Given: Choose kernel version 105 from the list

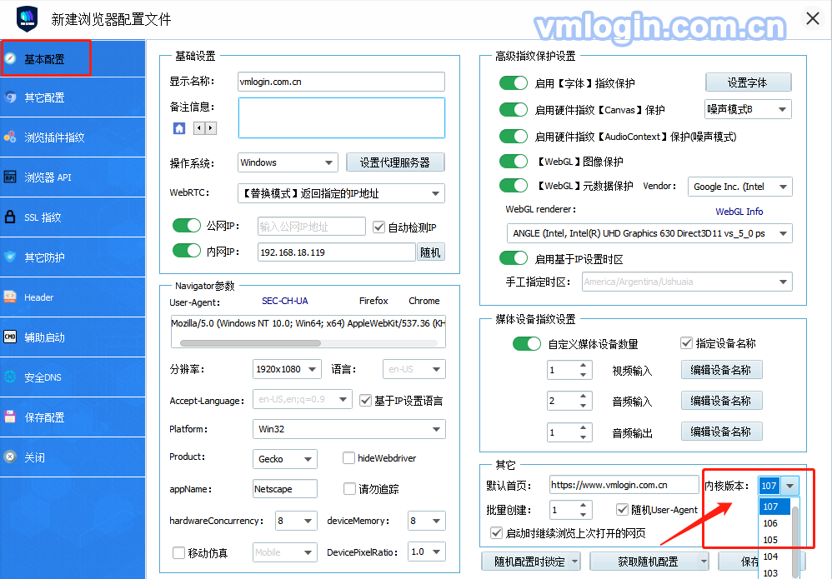Looking at the screenshot, I should point(774,540).
